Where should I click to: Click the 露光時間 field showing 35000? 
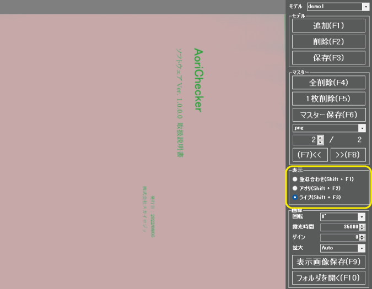click(x=339, y=227)
